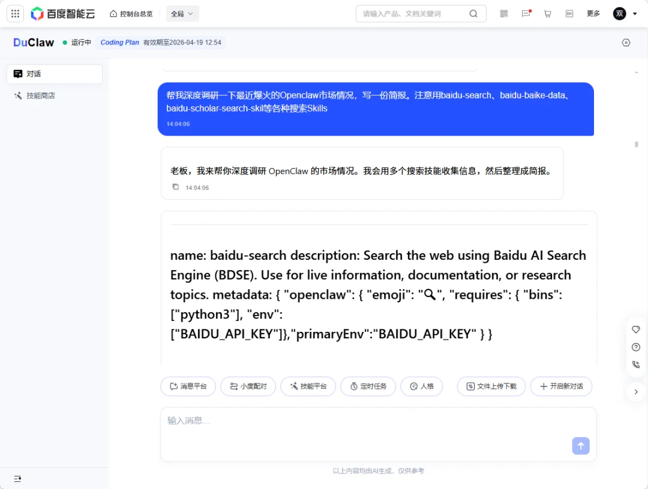This screenshot has width=648, height=489.
Task: Collapse the sidebar with bottom toggle icon
Action: pos(17,479)
